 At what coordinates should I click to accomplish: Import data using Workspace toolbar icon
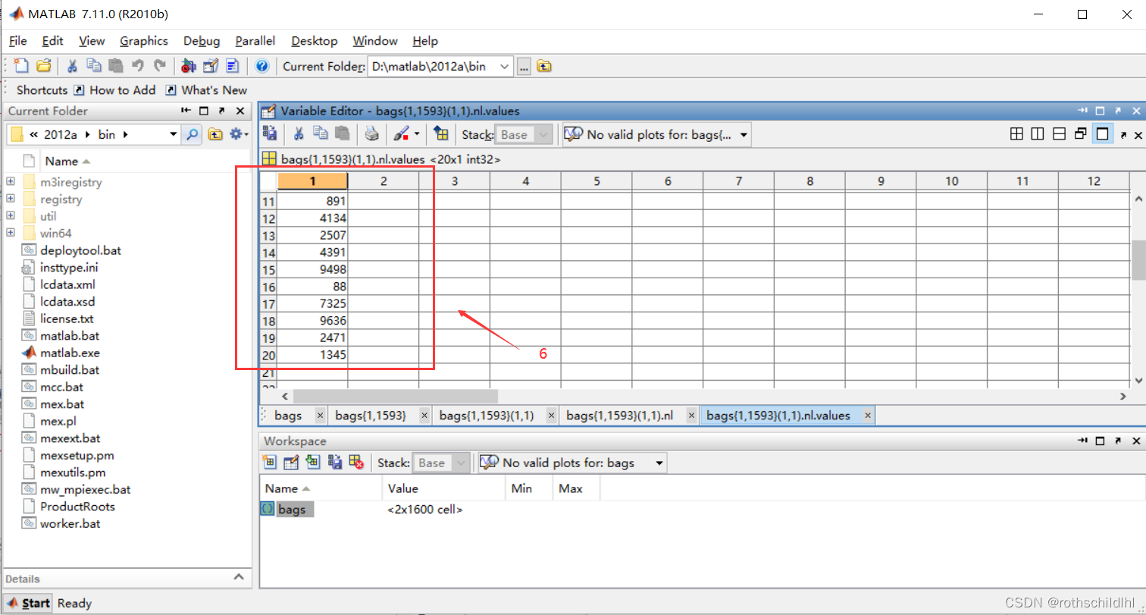[313, 462]
